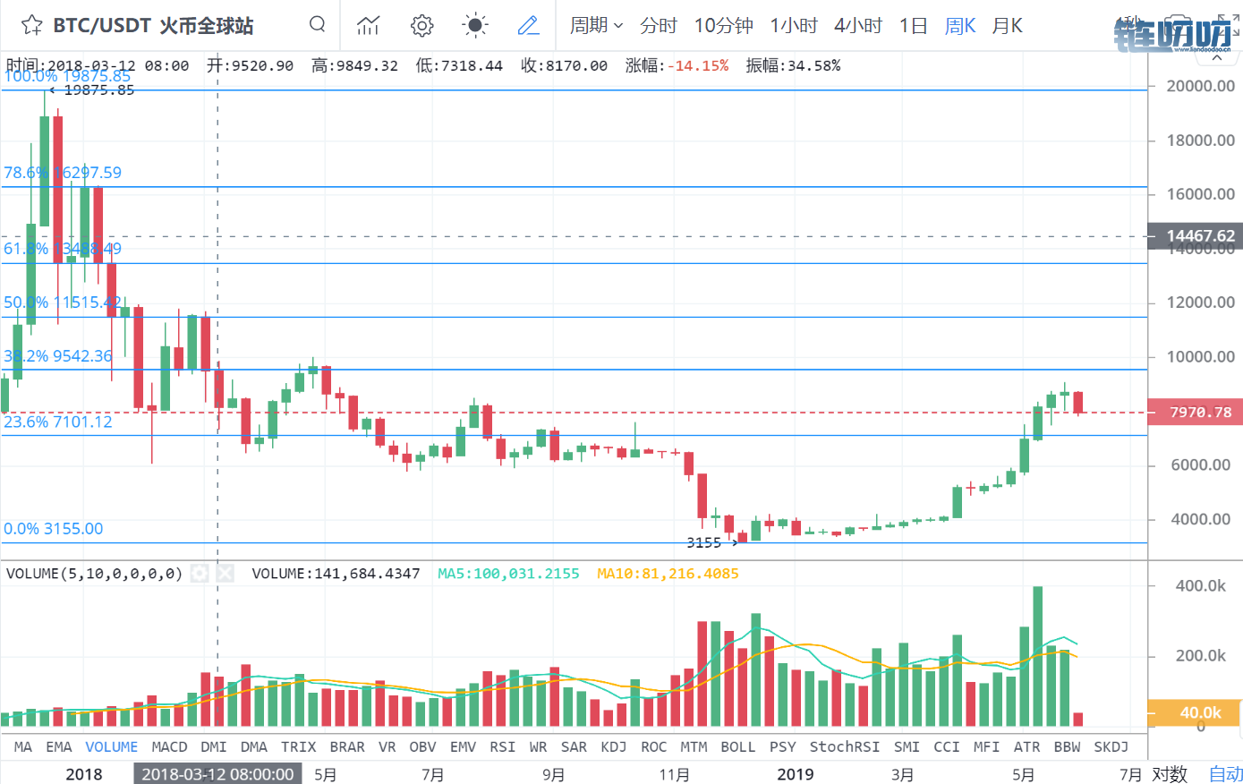This screenshot has width=1243, height=784.
Task: Toggle 对数 logarithmic scale
Action: pos(1170,773)
